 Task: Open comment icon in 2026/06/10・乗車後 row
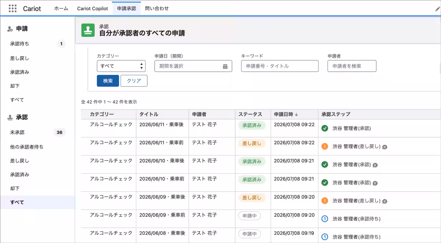click(375, 165)
